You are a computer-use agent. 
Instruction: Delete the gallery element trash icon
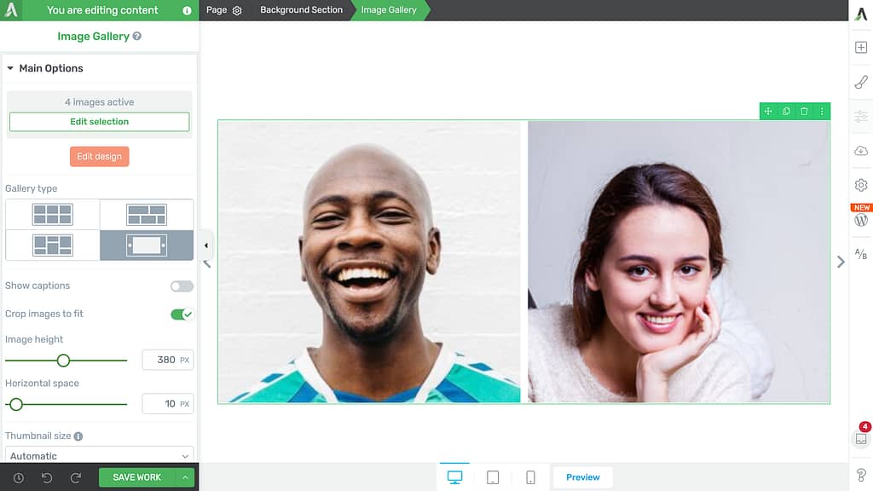point(804,112)
